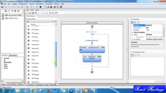Click print script icon in designer toolbar

coord(36,13)
